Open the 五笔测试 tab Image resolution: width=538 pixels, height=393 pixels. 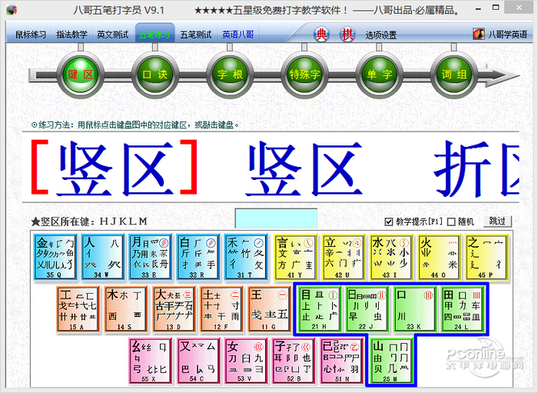tap(196, 35)
